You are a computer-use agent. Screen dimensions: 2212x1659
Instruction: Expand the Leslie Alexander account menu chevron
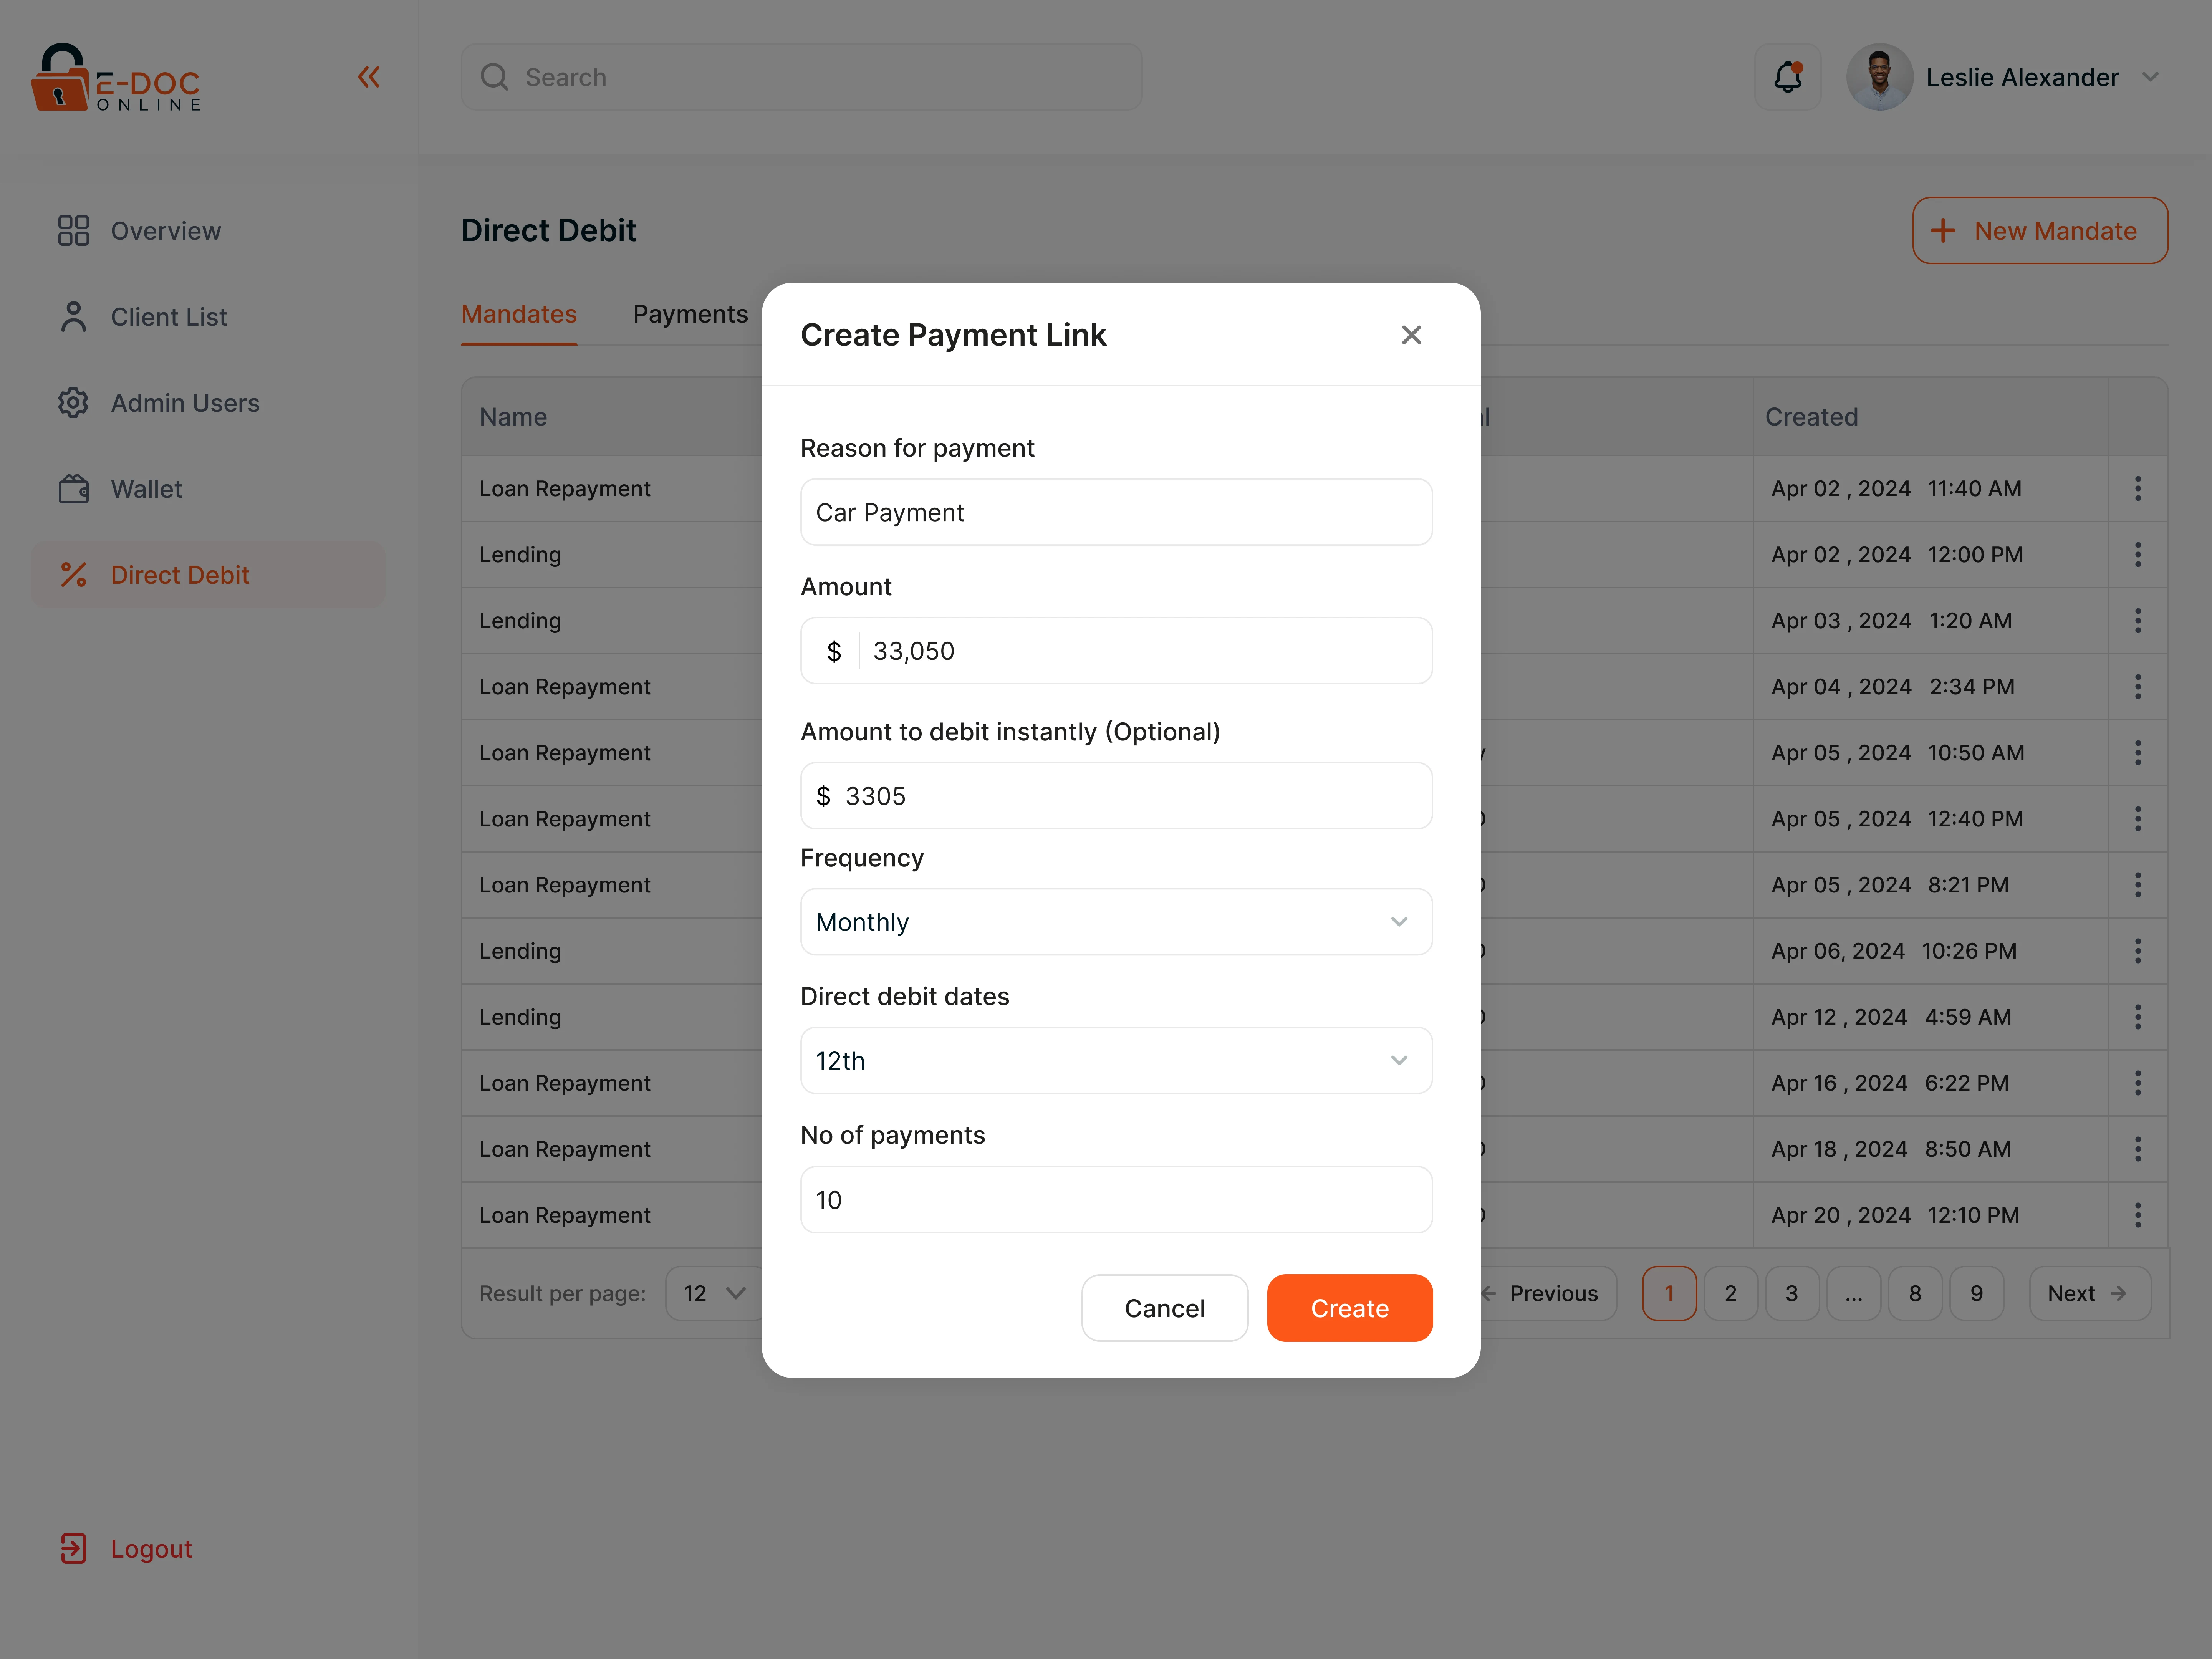pyautogui.click(x=2151, y=77)
